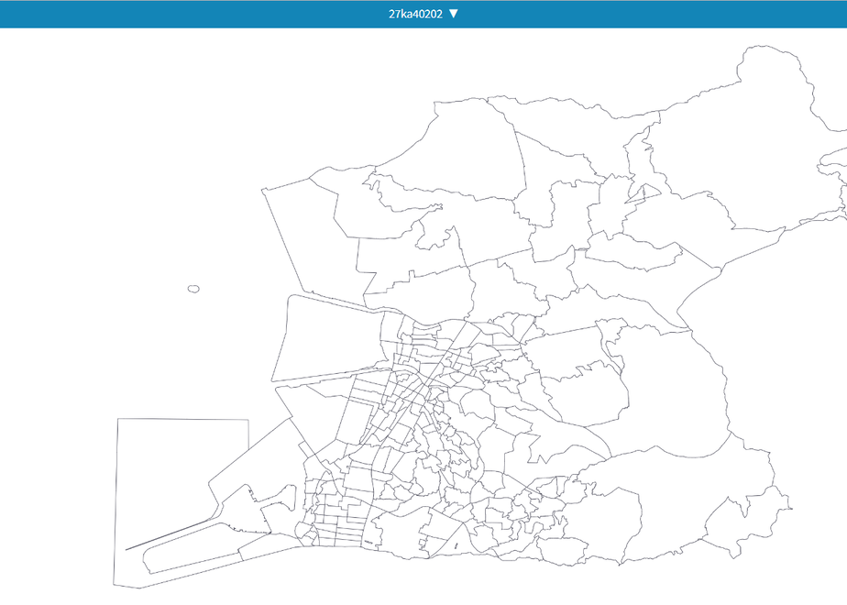Viewport: 847px width, 605px height.
Task: Click the 27ka40202 title text
Action: [x=415, y=14]
